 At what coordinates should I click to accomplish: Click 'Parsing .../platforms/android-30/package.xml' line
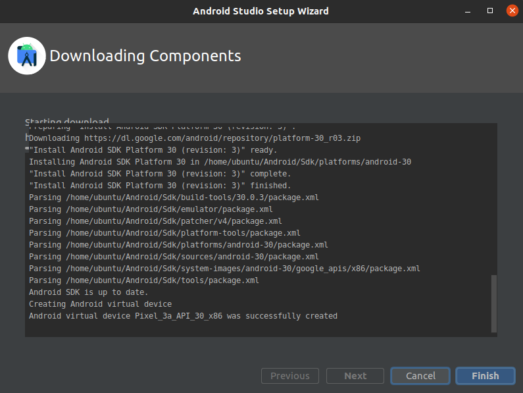178,245
